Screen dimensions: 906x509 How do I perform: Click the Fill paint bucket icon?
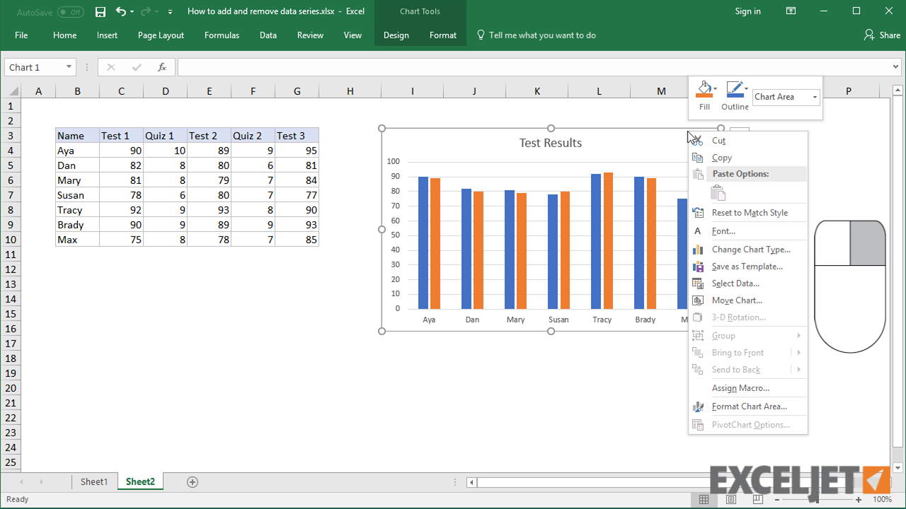pos(704,89)
